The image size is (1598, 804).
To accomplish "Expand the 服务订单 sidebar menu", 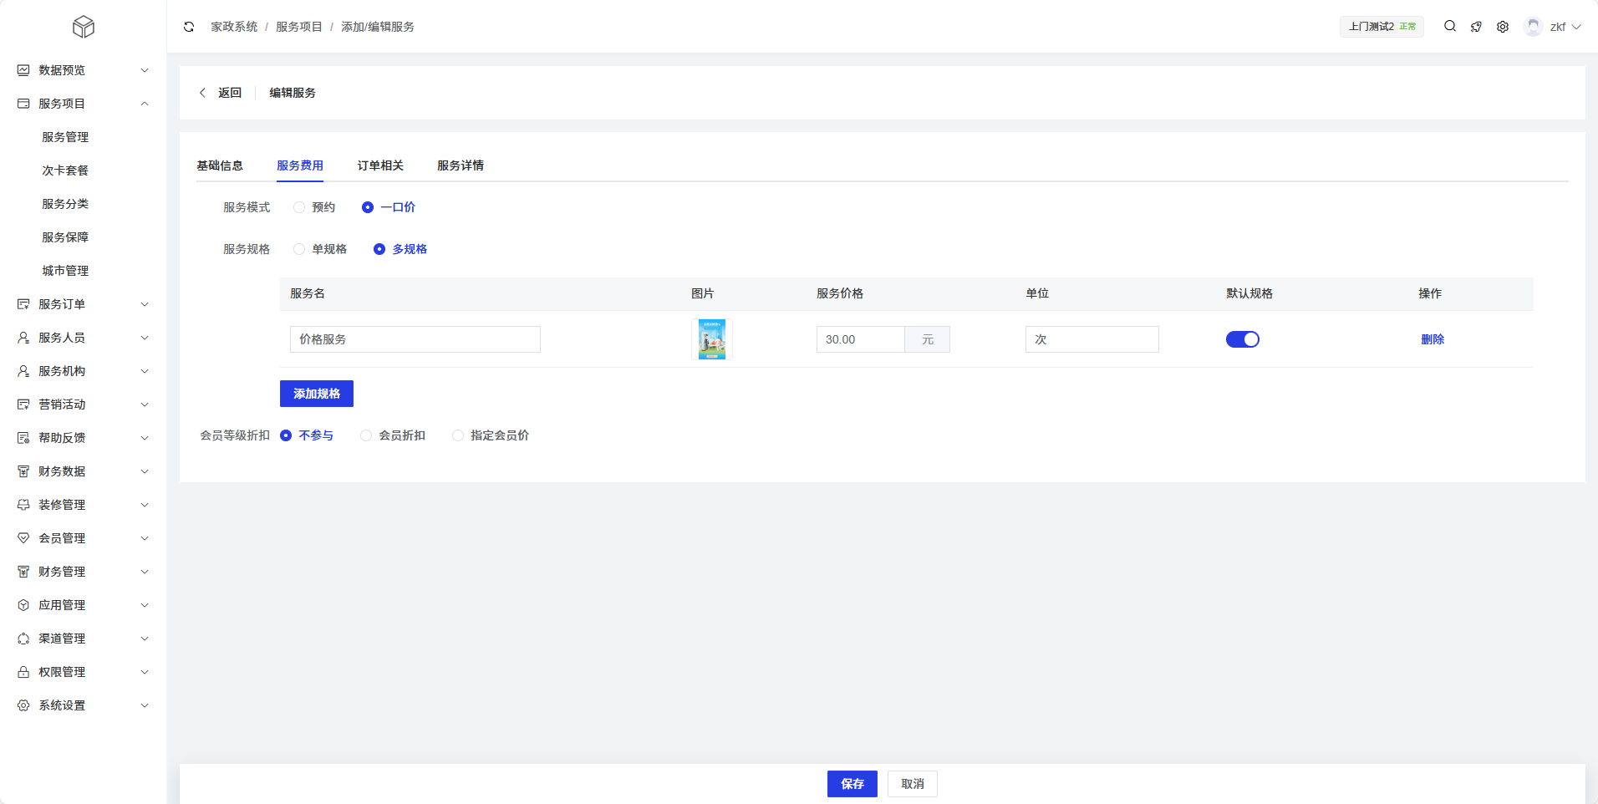I will tap(84, 304).
